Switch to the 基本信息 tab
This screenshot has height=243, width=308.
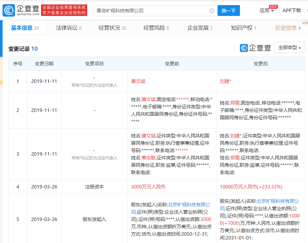click(x=25, y=28)
